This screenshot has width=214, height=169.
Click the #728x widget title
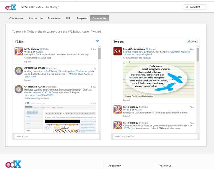[x=19, y=42]
